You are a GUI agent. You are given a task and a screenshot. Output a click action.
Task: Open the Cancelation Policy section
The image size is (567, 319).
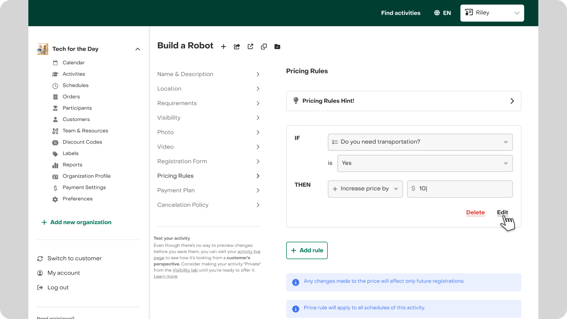[209, 205]
